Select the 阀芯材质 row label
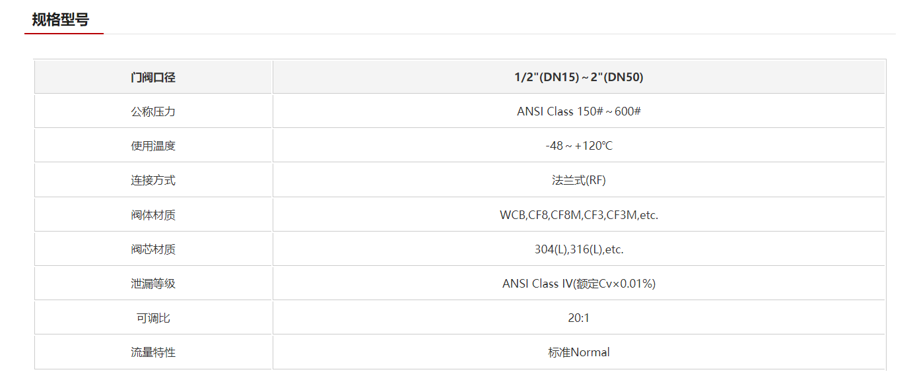 coord(153,249)
